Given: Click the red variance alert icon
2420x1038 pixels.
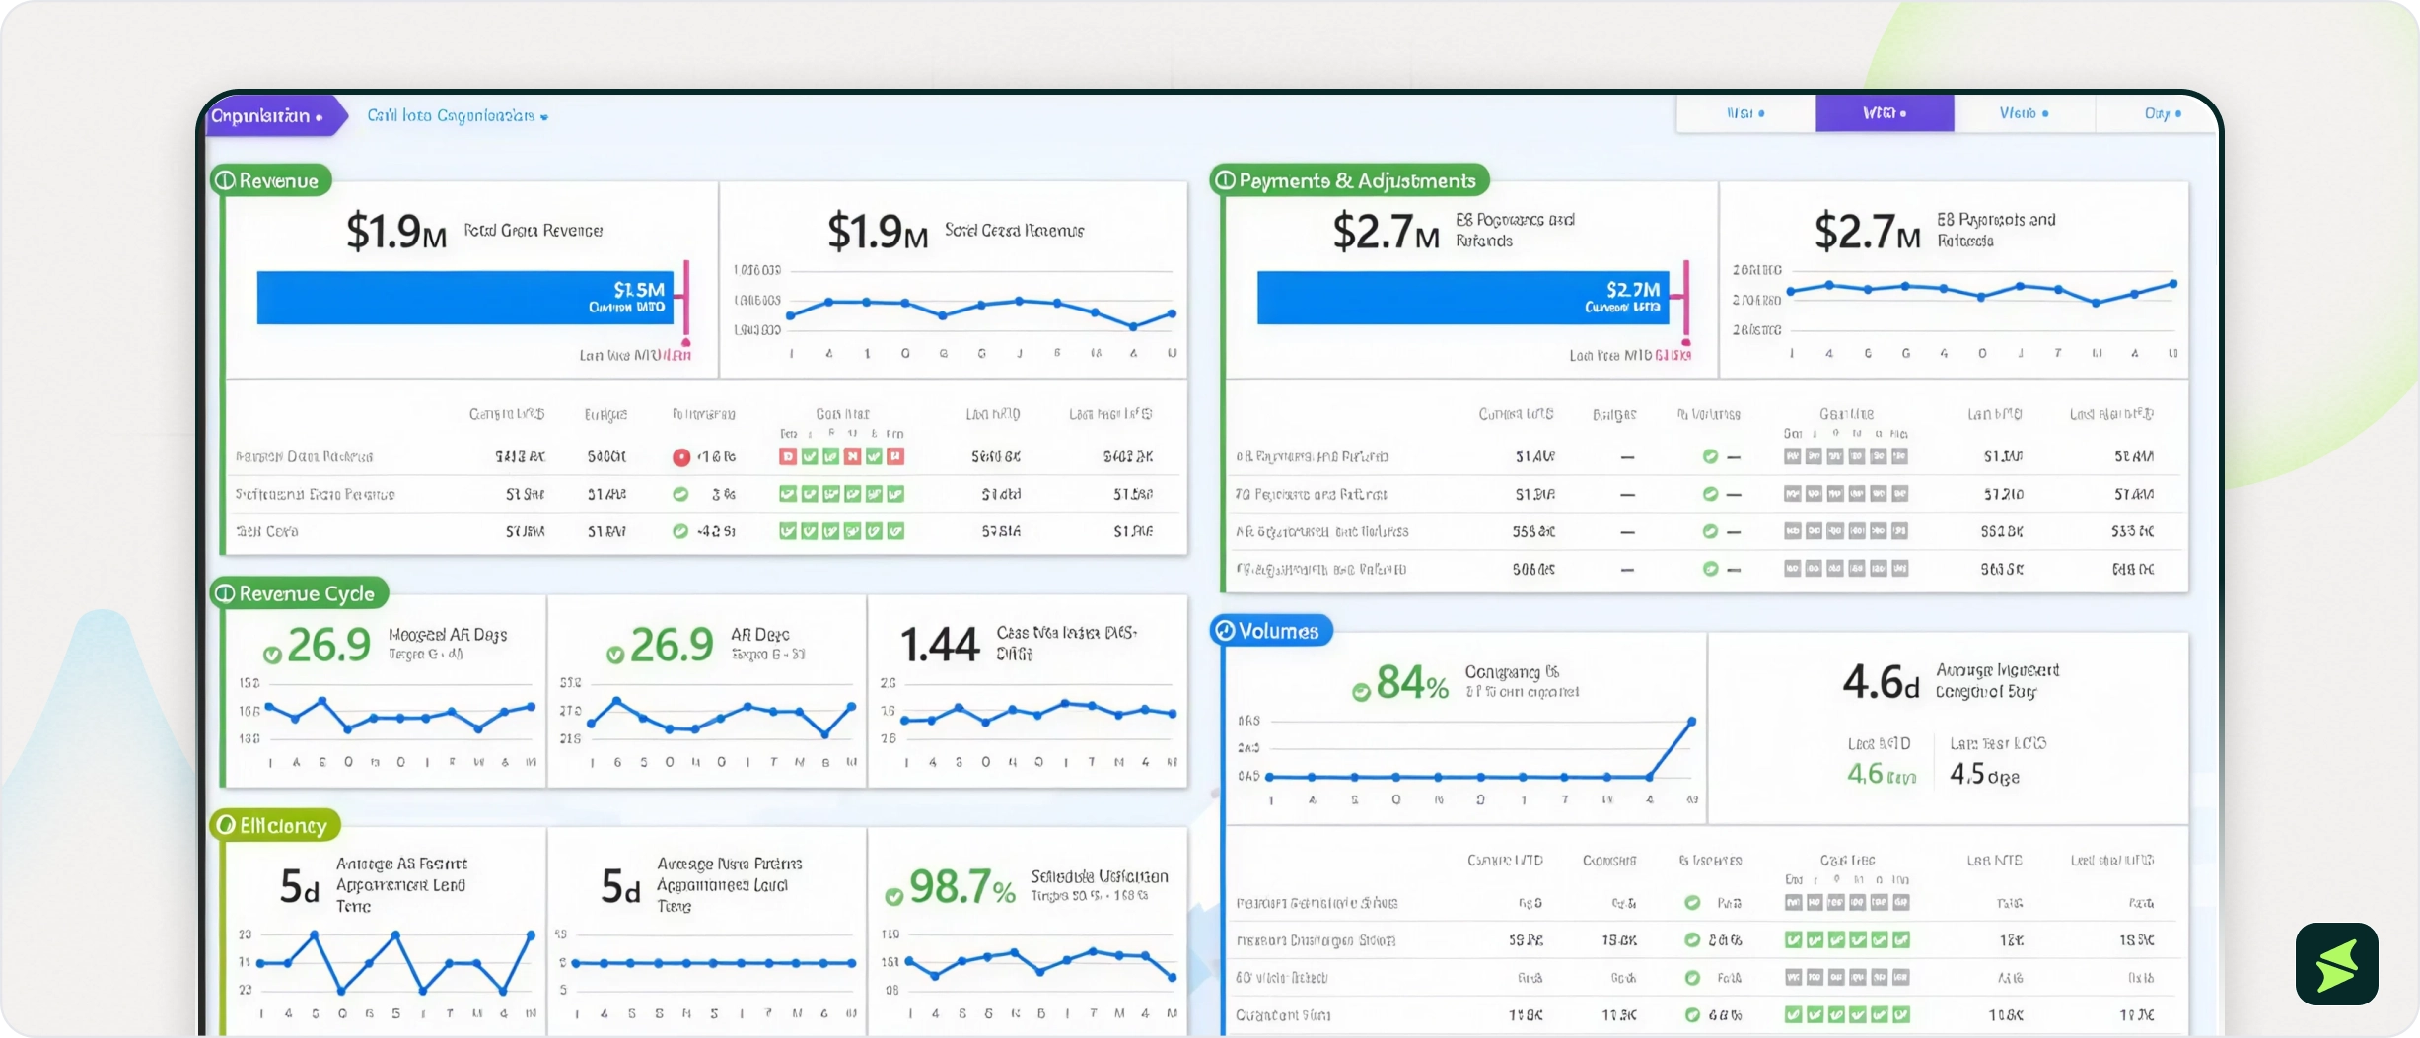Looking at the screenshot, I should [680, 457].
